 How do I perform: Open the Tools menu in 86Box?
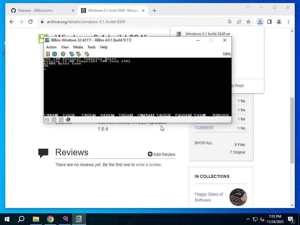(x=91, y=47)
